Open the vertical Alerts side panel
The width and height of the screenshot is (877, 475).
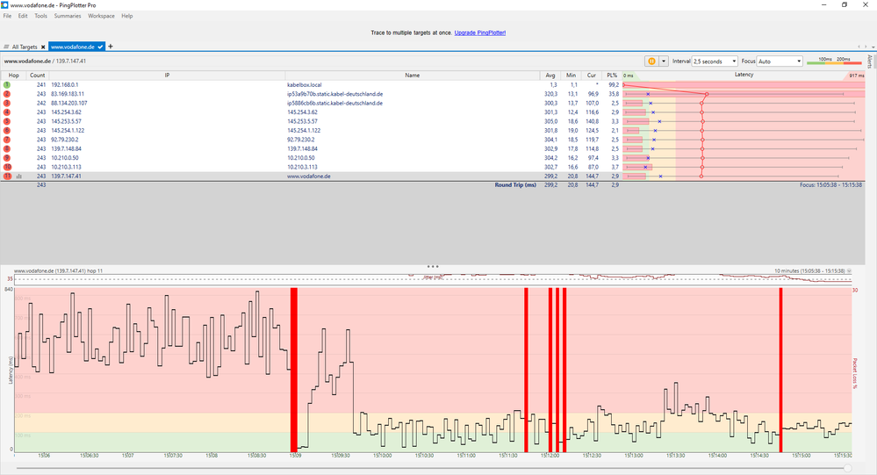point(870,61)
